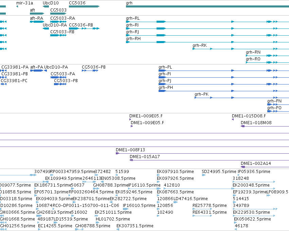289x231 pixels.
Task: Click transcript label CG5033-RA
Action: 63,18
